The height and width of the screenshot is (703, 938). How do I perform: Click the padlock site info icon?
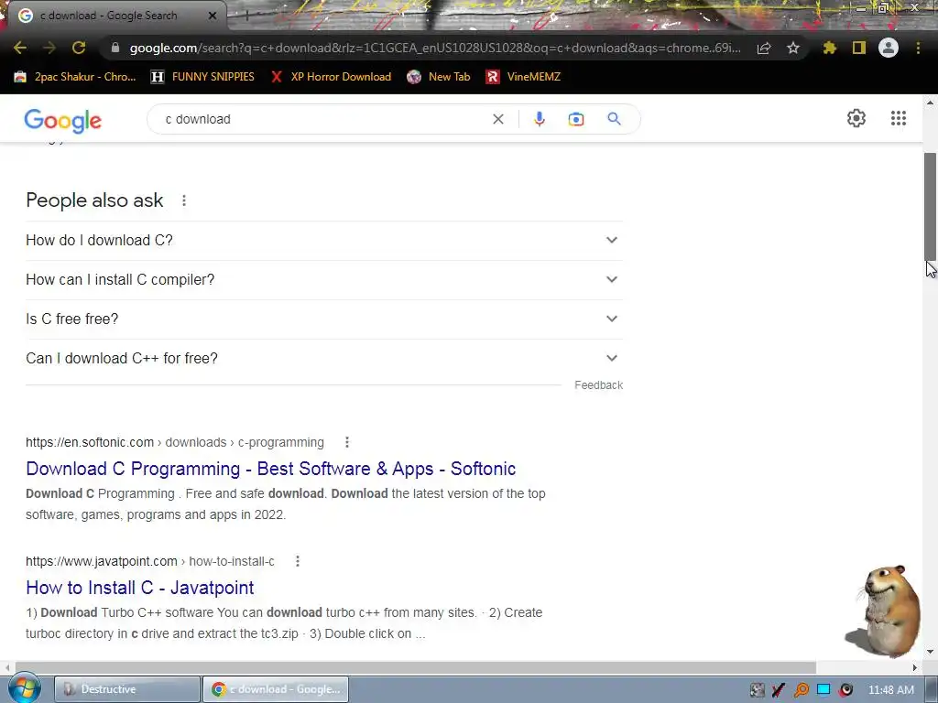pyautogui.click(x=115, y=48)
